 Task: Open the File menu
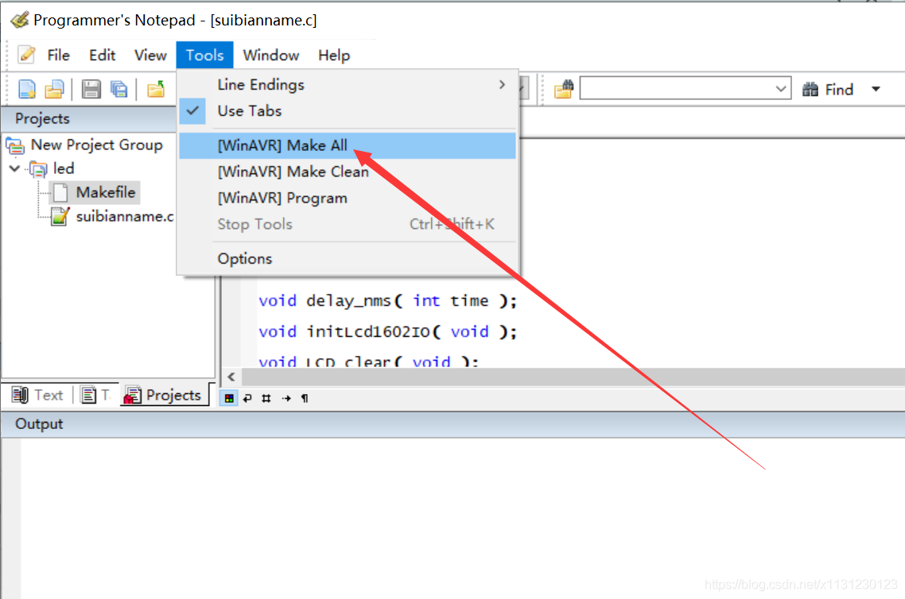tap(58, 56)
